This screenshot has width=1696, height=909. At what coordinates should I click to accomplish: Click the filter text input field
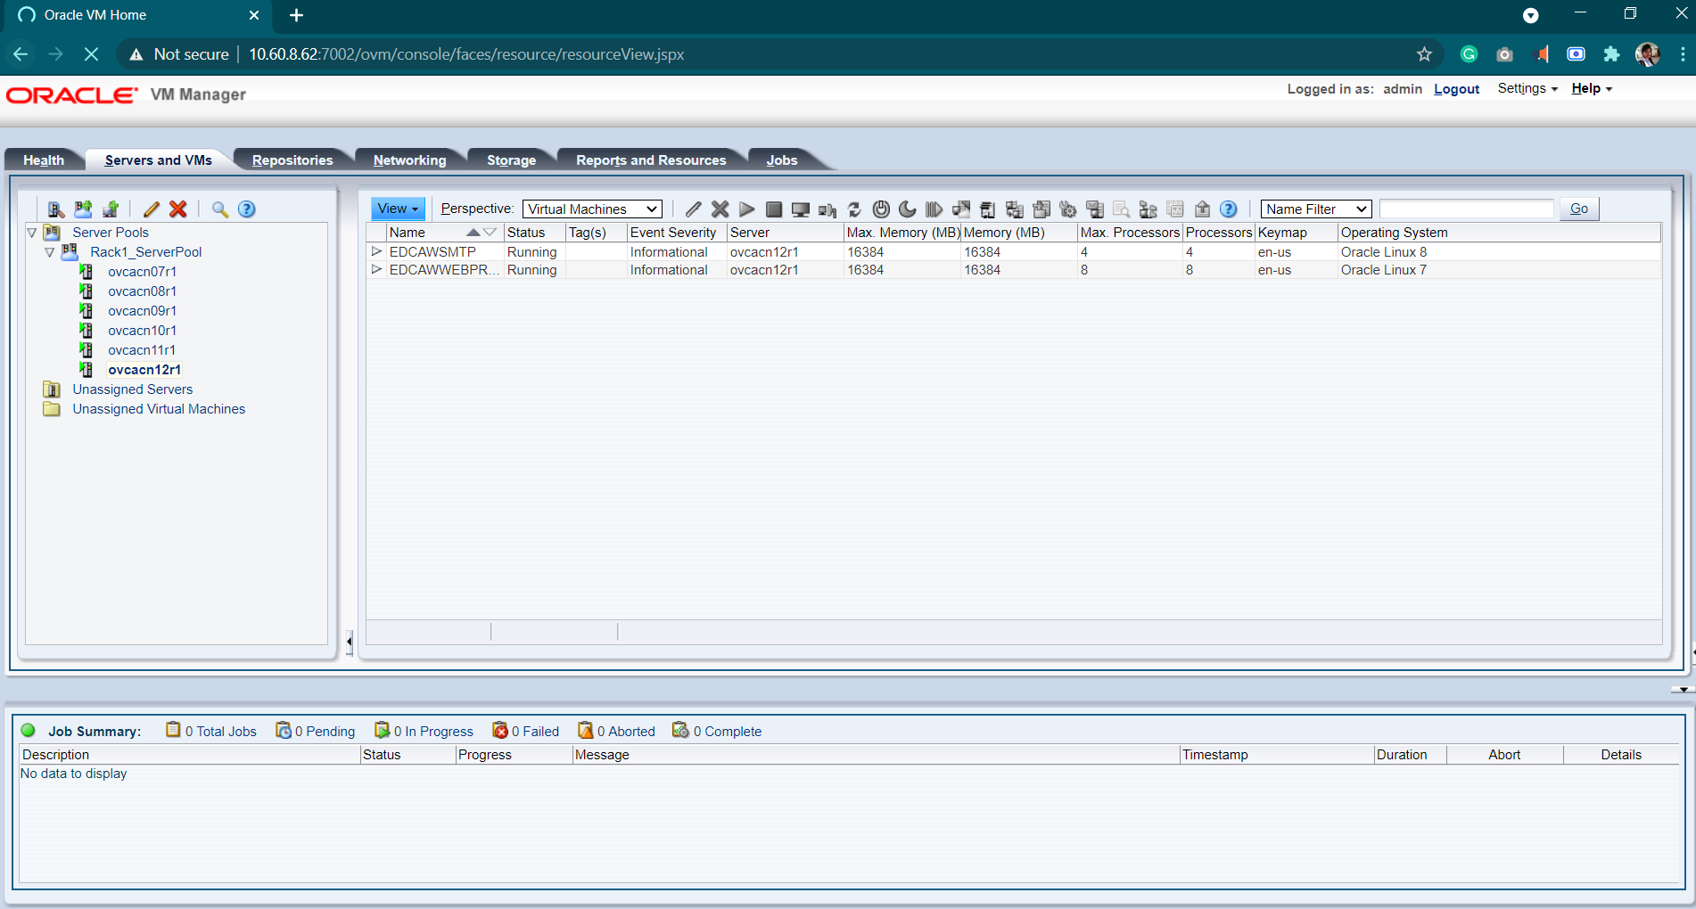pos(1466,209)
